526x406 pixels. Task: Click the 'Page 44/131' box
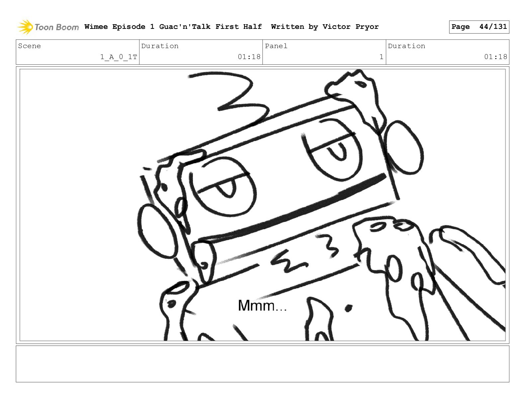coord(479,27)
